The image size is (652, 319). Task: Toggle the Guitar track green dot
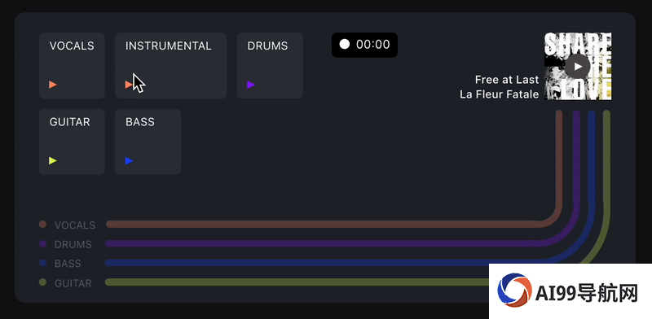pyautogui.click(x=42, y=282)
